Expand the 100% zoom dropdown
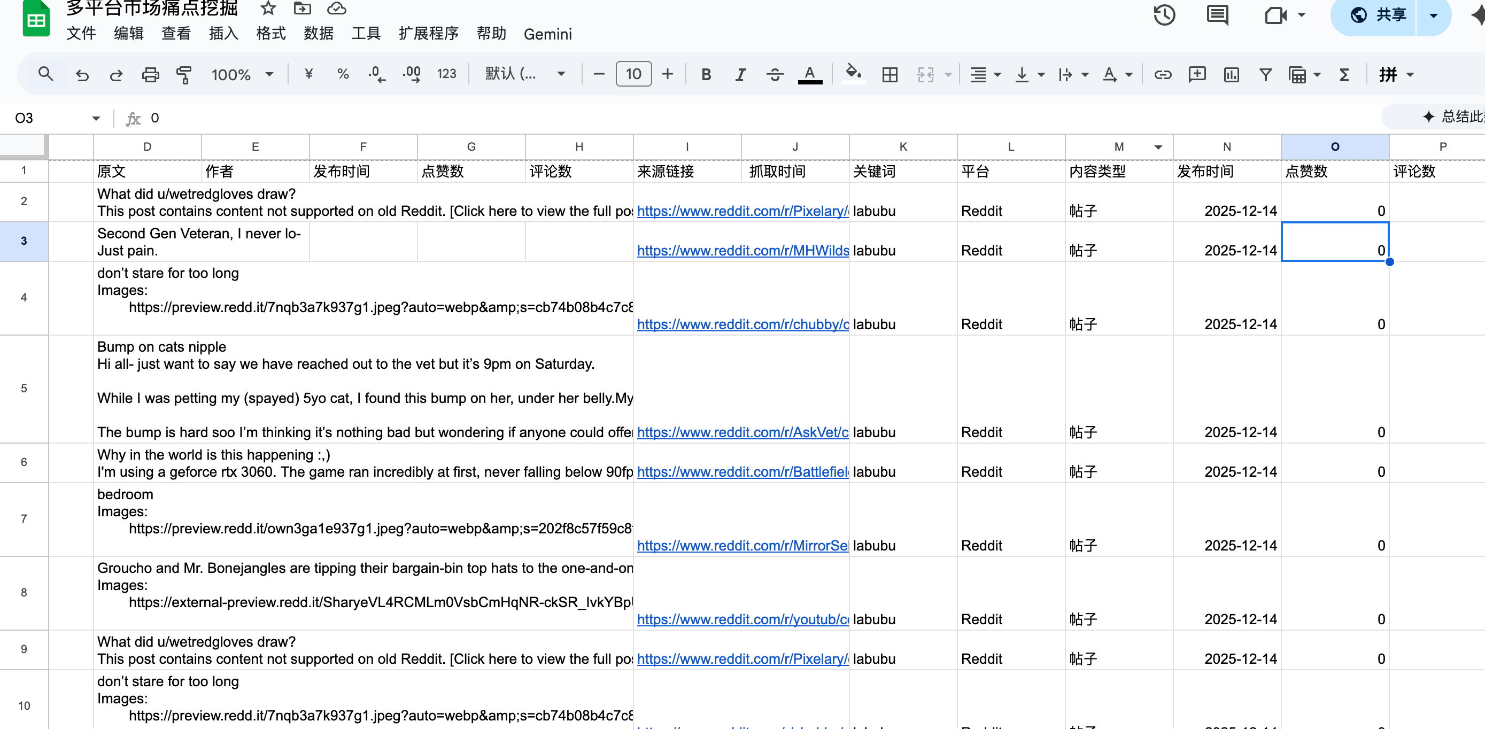 point(242,74)
